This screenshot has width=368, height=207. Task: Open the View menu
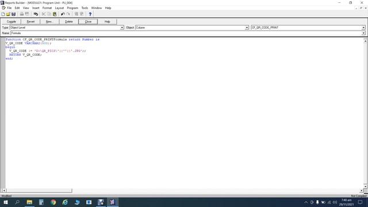click(x=26, y=8)
